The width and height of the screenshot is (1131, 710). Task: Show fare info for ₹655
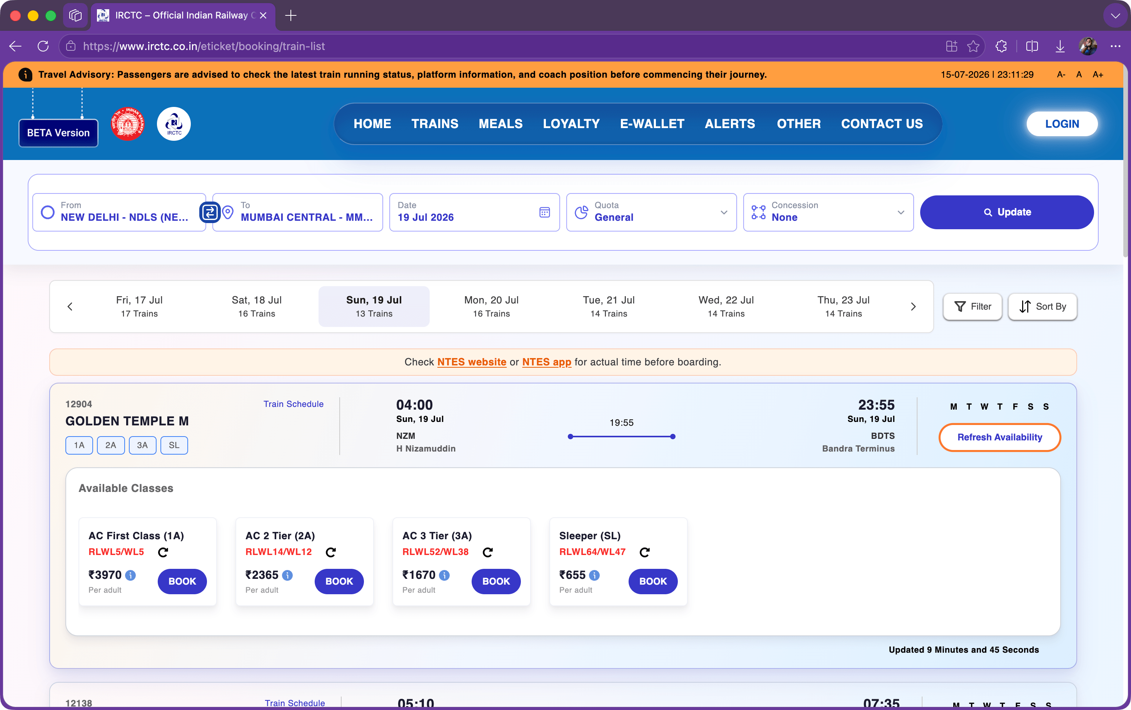[594, 575]
